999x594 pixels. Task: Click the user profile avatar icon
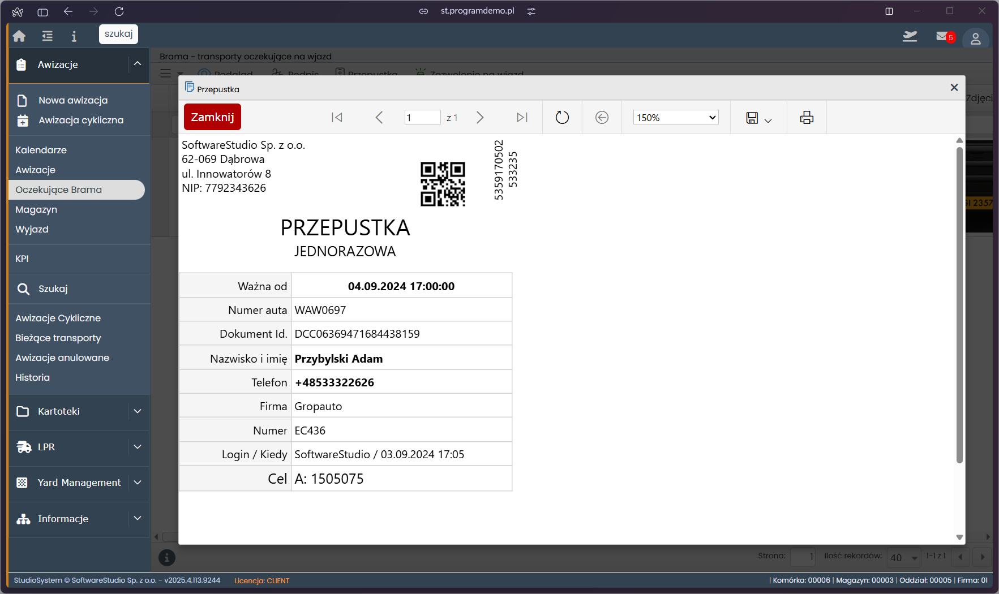tap(975, 38)
